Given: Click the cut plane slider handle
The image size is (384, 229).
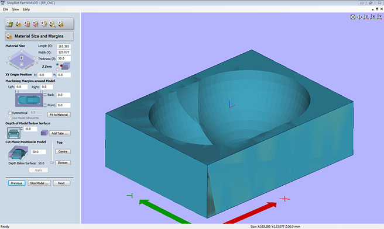Looking at the screenshot, I should coord(52,162).
